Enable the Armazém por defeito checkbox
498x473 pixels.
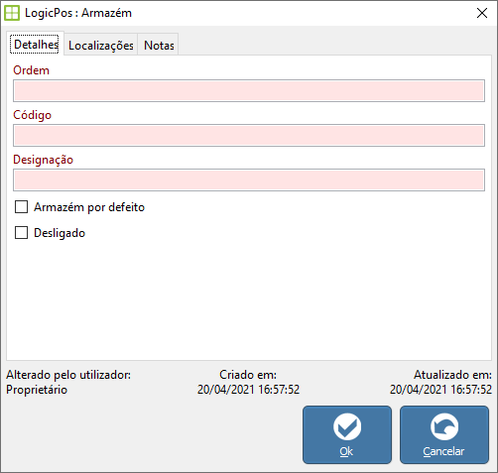(21, 207)
